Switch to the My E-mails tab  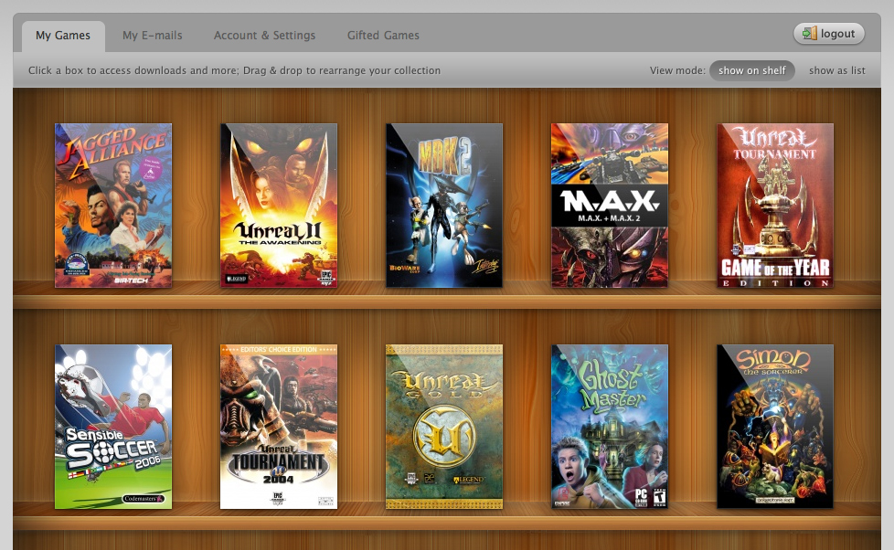click(153, 36)
